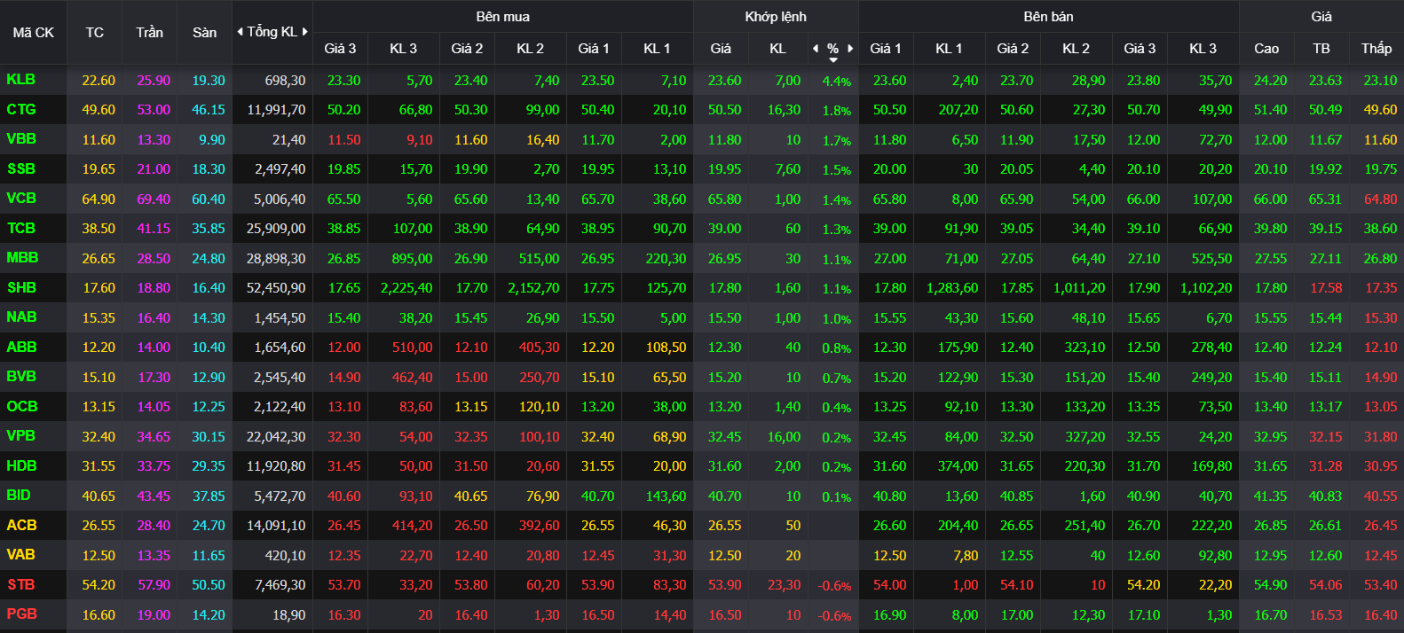Open stock symbol TCB
This screenshot has height=633, width=1404.
click(x=21, y=229)
